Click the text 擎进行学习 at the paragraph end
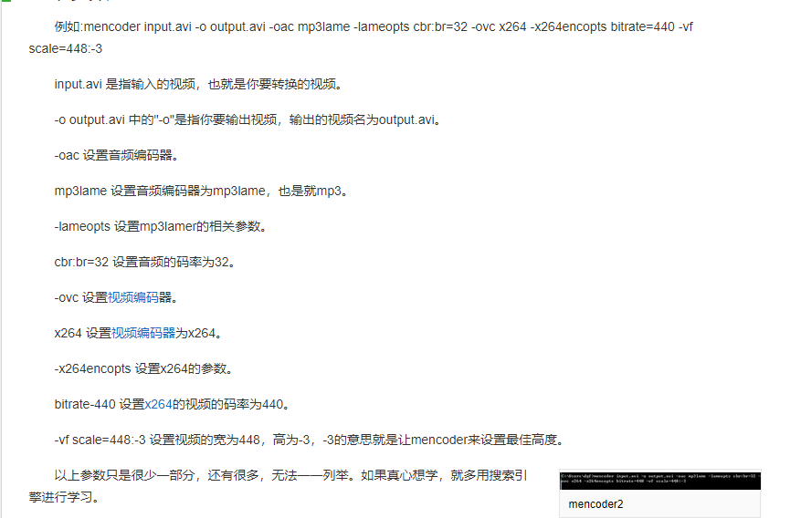790x518 pixels. pos(64,497)
